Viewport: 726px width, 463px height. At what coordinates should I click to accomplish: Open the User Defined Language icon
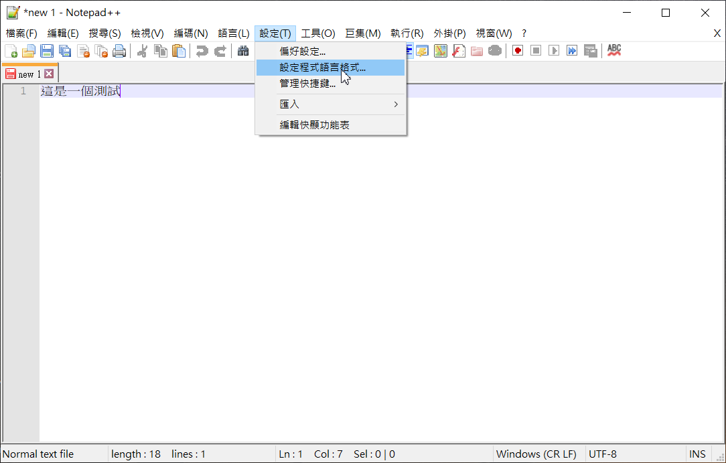pos(422,51)
